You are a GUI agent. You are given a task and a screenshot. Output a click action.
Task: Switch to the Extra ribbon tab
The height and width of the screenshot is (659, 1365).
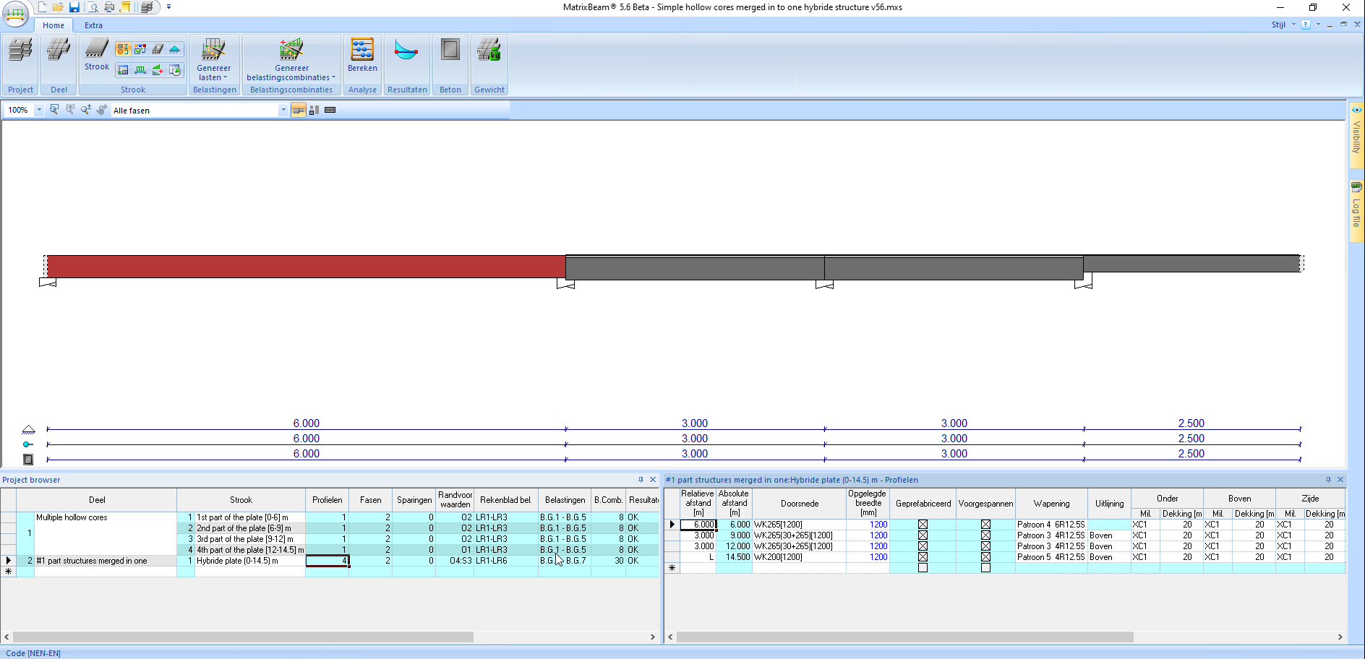93,25
